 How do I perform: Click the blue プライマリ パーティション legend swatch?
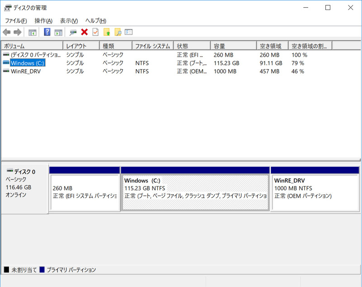coord(42,270)
